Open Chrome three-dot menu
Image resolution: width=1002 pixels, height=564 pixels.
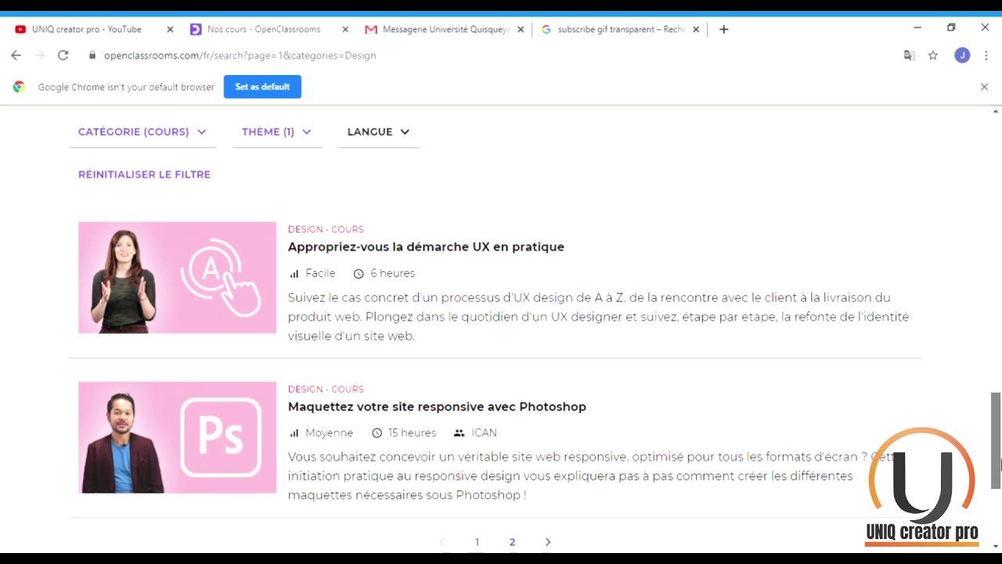[986, 56]
